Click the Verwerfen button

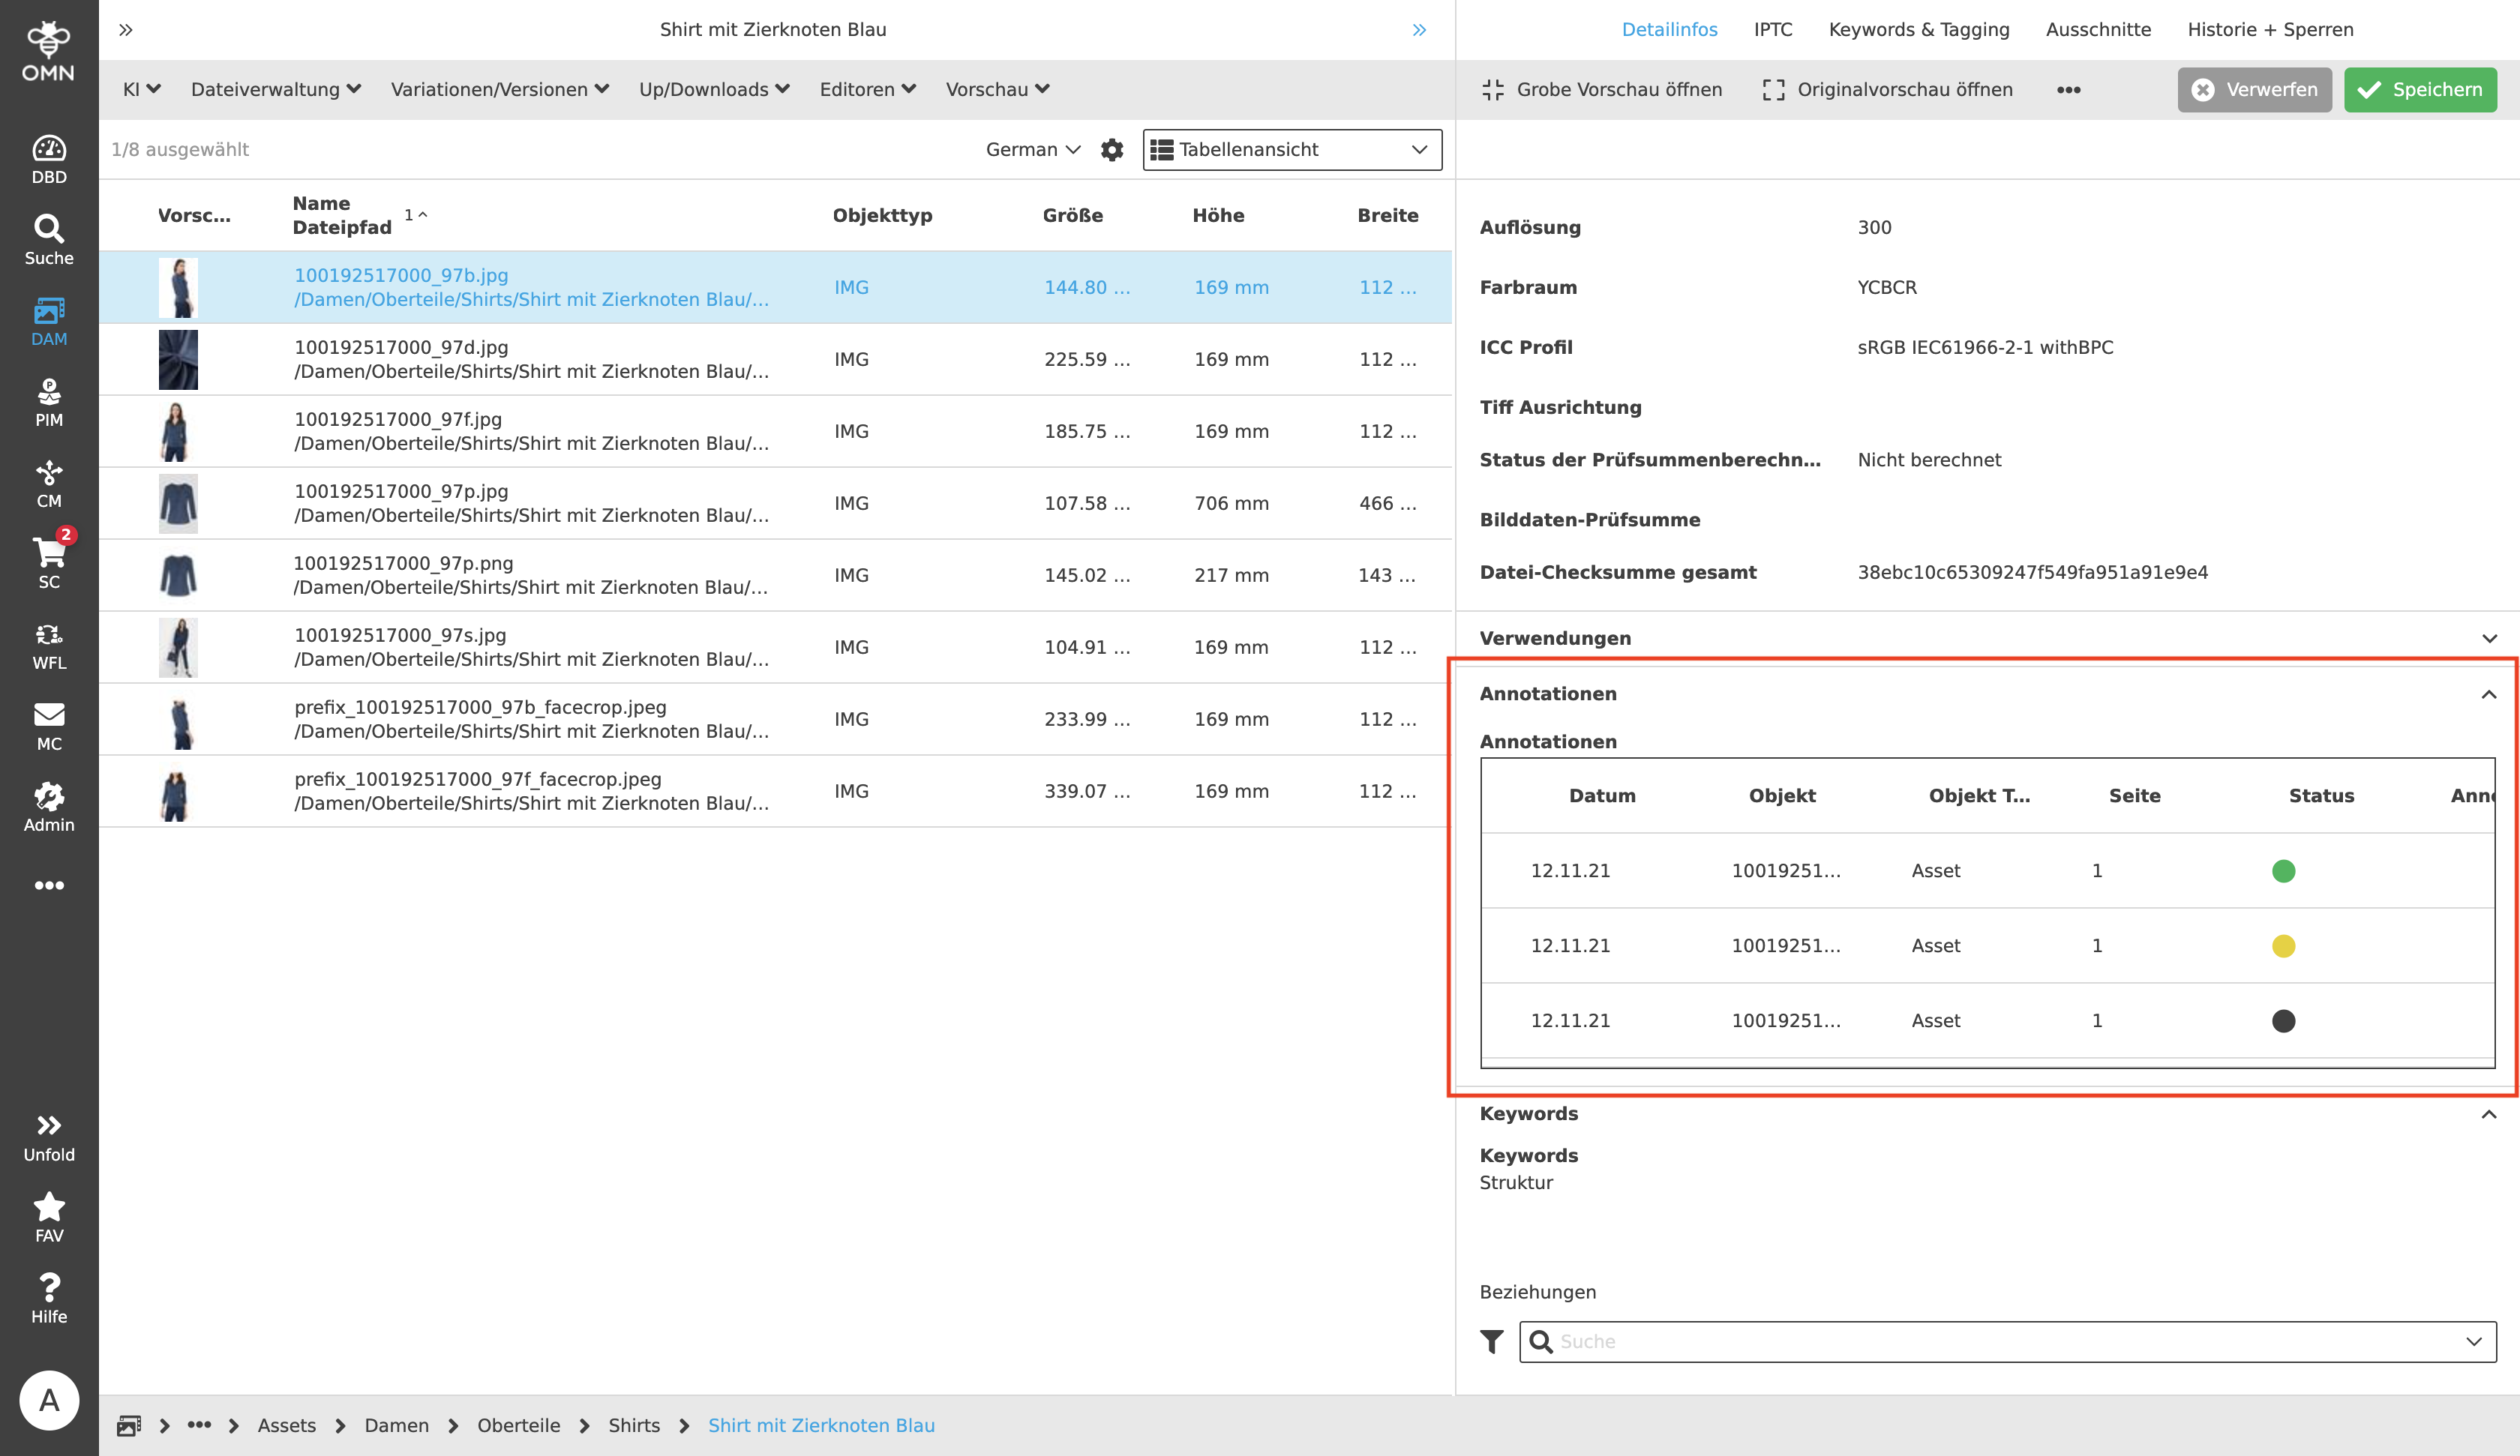coord(2254,90)
